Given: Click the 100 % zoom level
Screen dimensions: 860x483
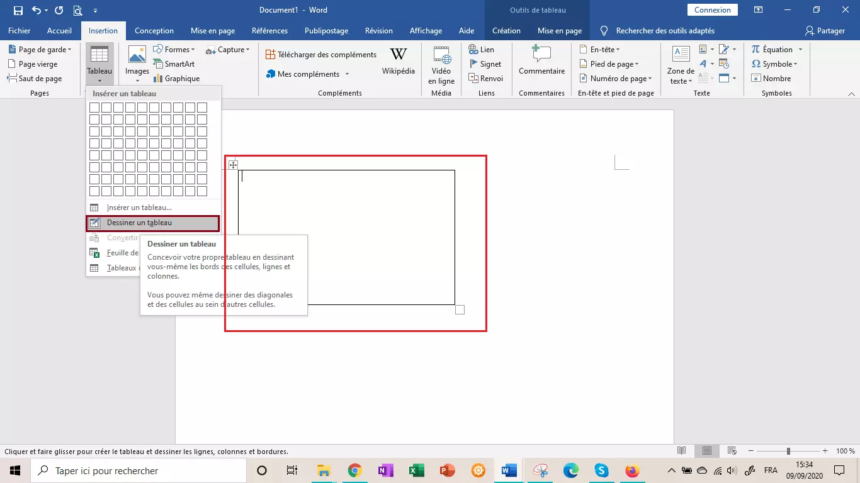Looking at the screenshot, I should click(846, 451).
